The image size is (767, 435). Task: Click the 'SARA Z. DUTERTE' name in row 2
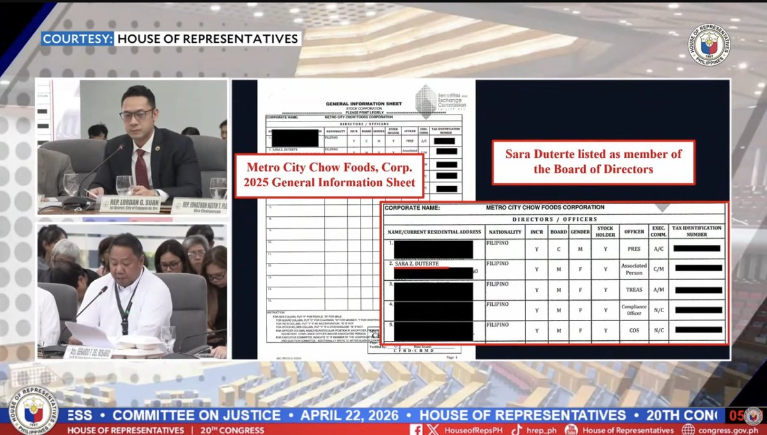tap(415, 264)
